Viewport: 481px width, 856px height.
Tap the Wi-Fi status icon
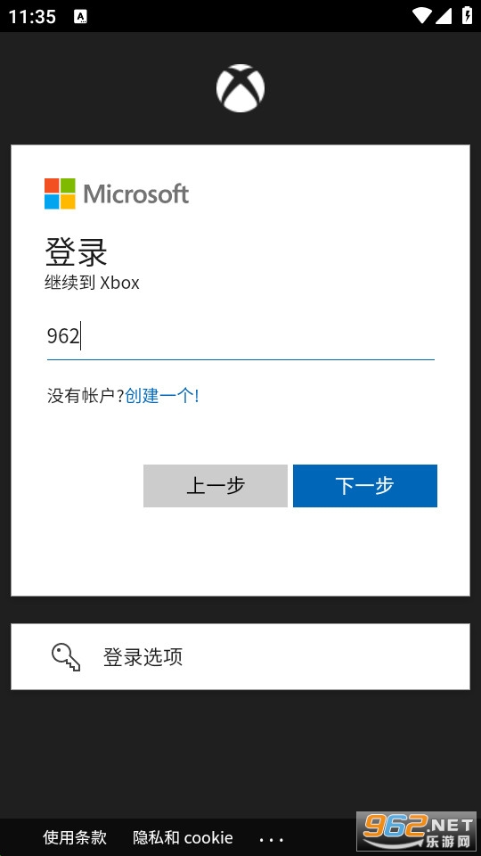click(x=422, y=16)
